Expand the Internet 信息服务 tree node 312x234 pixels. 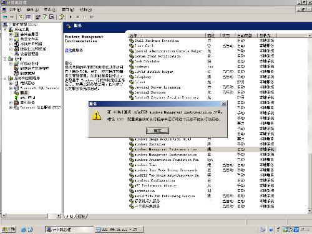click(11, 107)
